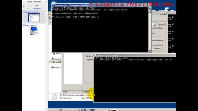The image size is (198, 111).
Task: Open the first virtual machine link
Action: 31,12
